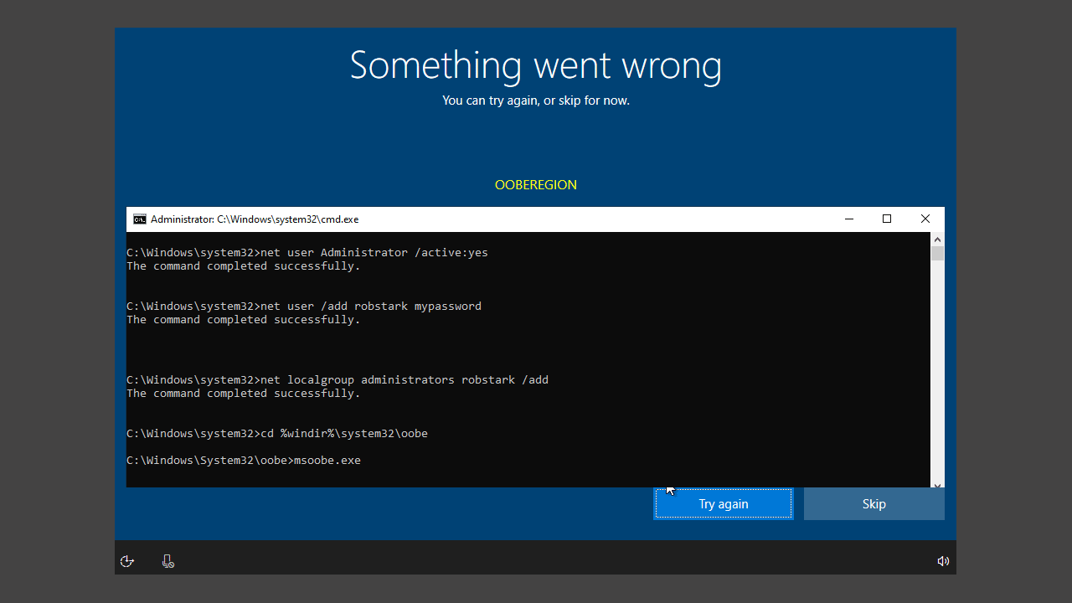This screenshot has height=603, width=1072.
Task: Close the Administrator cmd.exe window
Action: click(x=925, y=219)
